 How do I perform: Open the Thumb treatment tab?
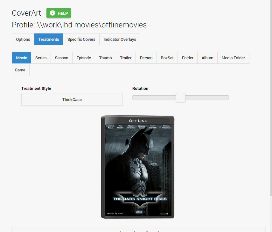click(105, 58)
